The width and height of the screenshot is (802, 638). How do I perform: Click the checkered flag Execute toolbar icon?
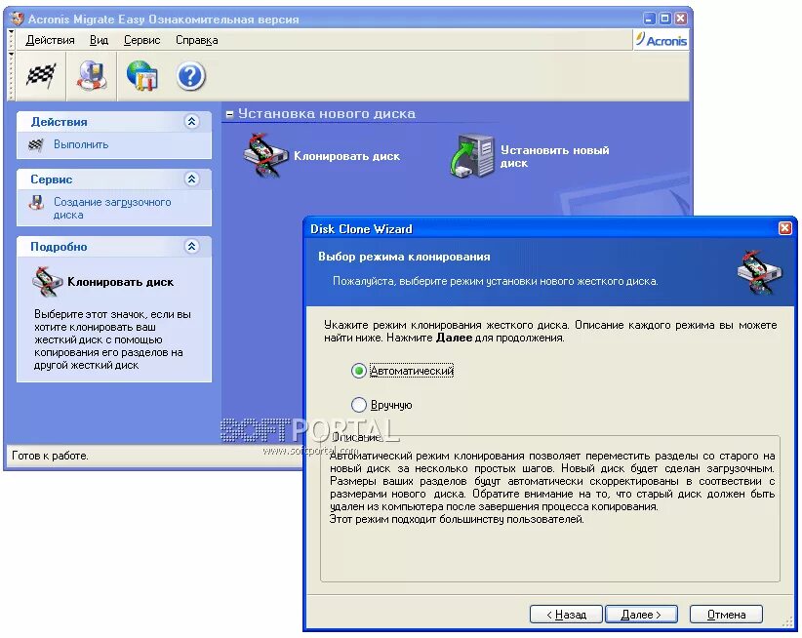[41, 77]
